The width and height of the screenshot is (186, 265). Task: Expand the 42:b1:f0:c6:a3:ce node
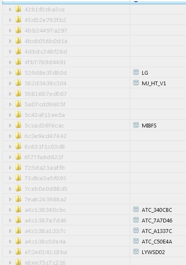coord(10,9)
